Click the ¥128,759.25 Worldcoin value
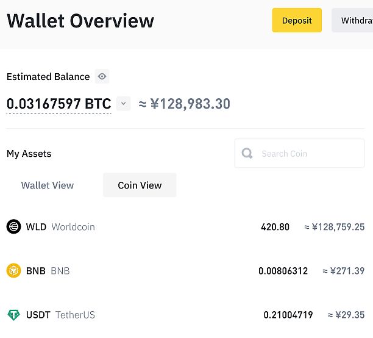Viewport: 373px width, 338px height. [334, 227]
